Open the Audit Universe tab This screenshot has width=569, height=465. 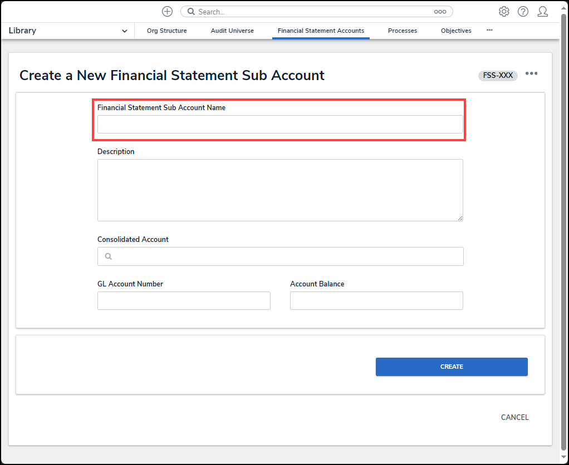click(232, 31)
